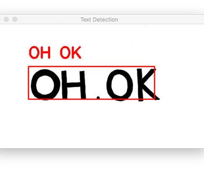
Task: Click the bottom edge of the red bounding box
Action: coord(92,99)
